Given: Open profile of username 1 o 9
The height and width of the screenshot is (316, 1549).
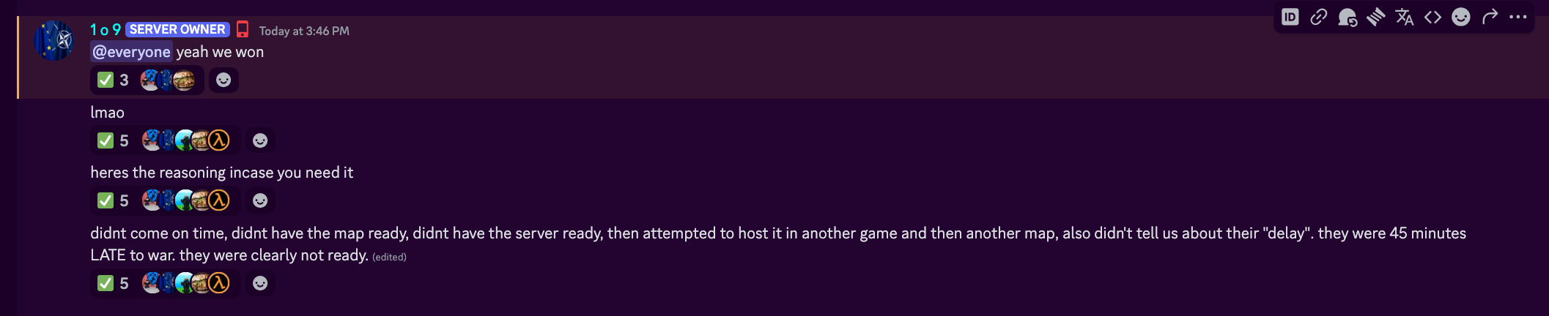Looking at the screenshot, I should [x=106, y=29].
